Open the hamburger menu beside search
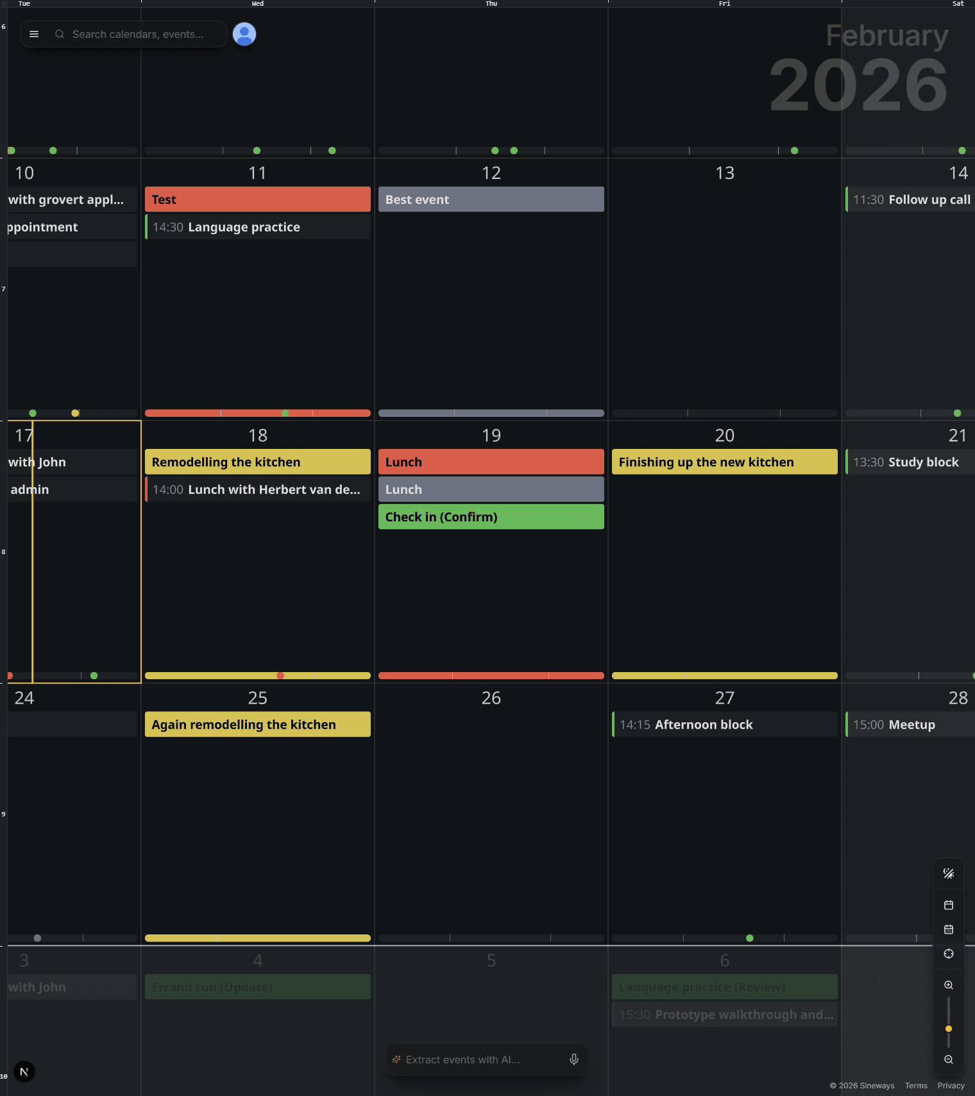The width and height of the screenshot is (975, 1096). point(34,34)
